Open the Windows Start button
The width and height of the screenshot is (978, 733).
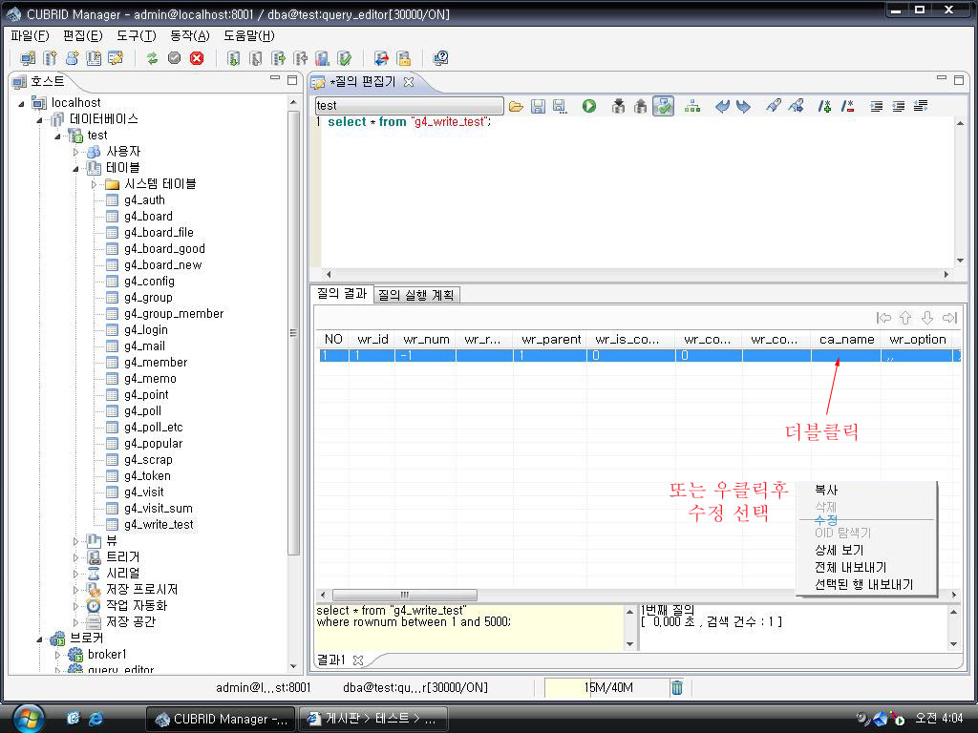click(29, 719)
